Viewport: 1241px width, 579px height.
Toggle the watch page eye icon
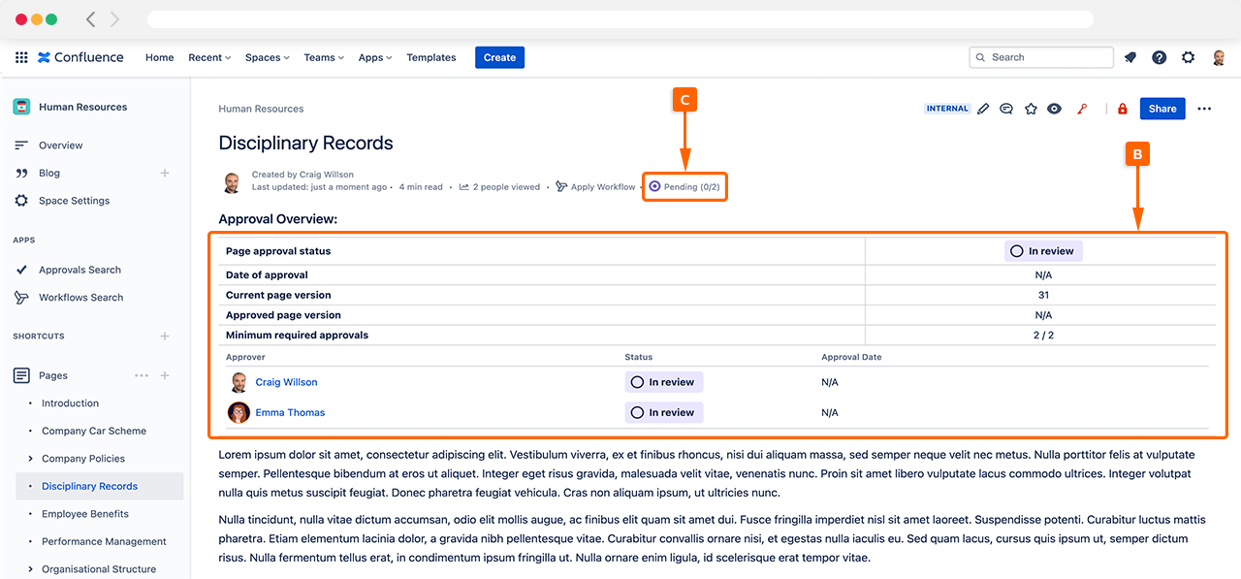pos(1055,109)
